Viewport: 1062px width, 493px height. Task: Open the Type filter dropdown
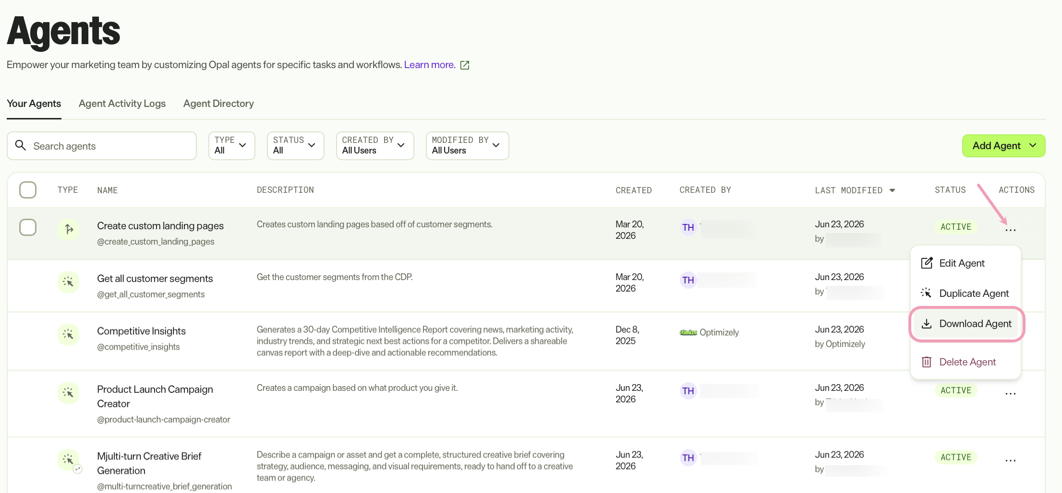point(231,145)
